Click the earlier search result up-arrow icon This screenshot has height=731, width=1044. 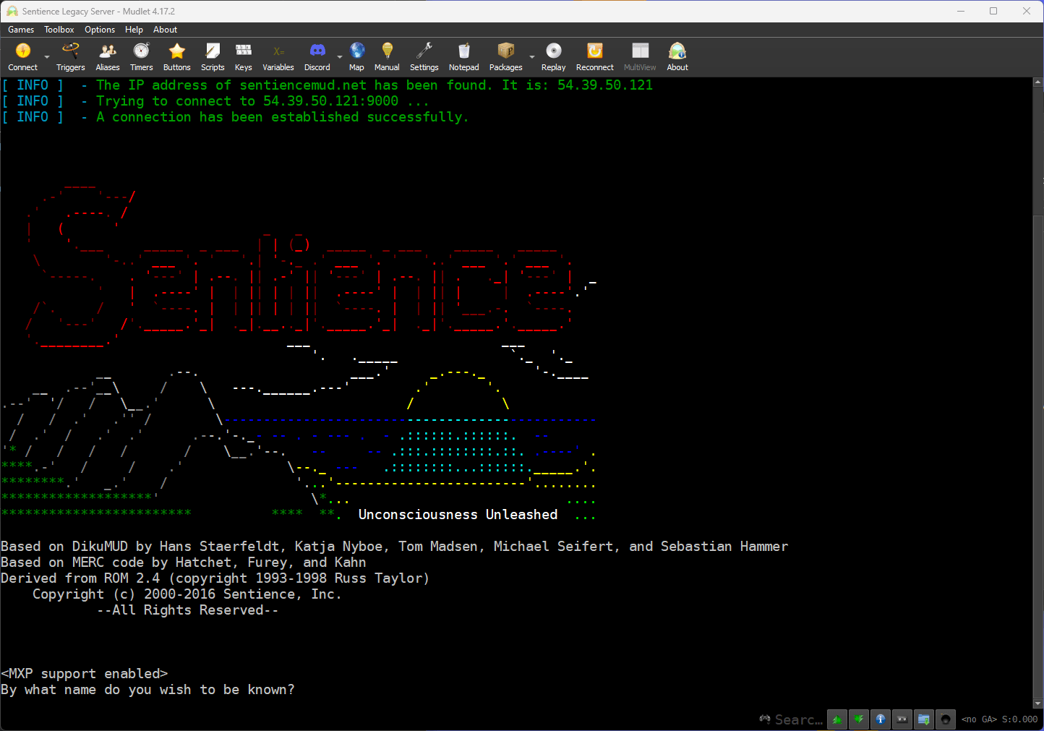point(837,719)
